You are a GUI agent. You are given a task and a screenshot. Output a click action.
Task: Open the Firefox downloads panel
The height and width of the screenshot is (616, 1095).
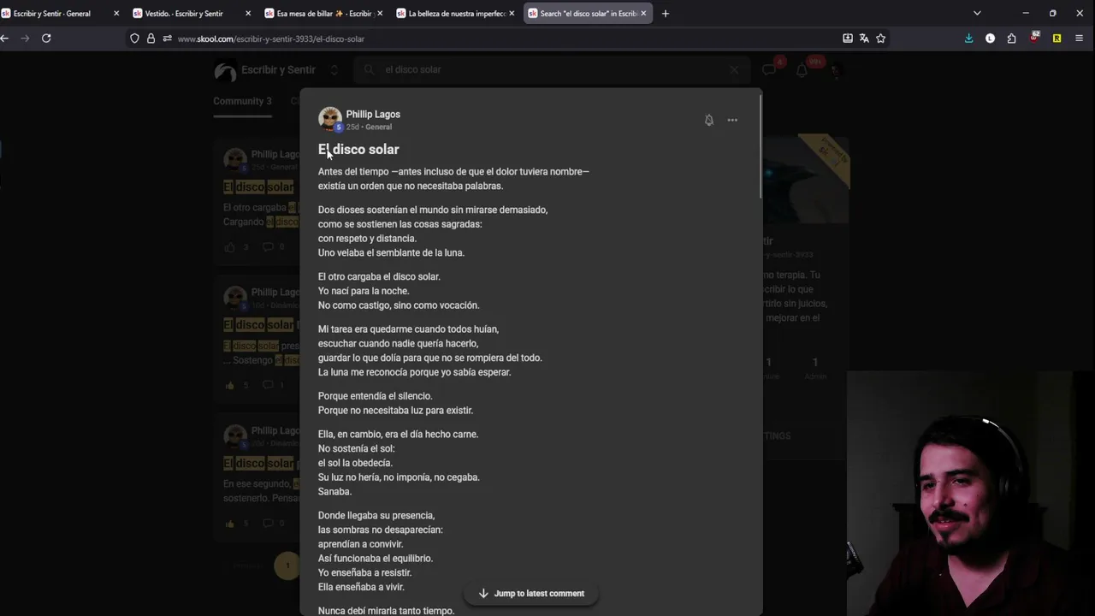[968, 38]
